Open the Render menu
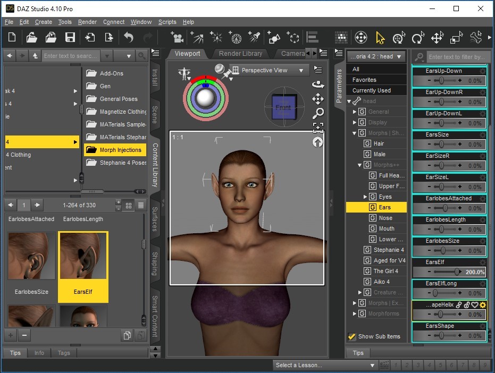Viewport: 495px width, 373px height. [87, 22]
